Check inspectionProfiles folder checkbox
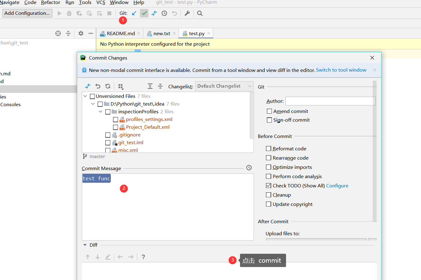 tap(108, 112)
